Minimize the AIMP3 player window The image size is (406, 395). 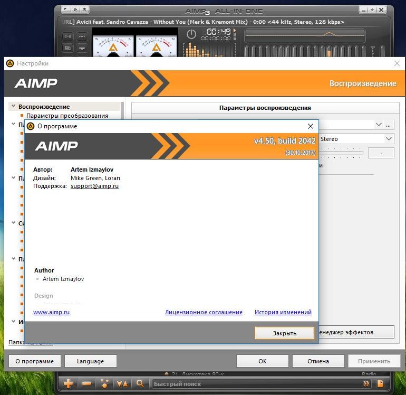(x=364, y=10)
